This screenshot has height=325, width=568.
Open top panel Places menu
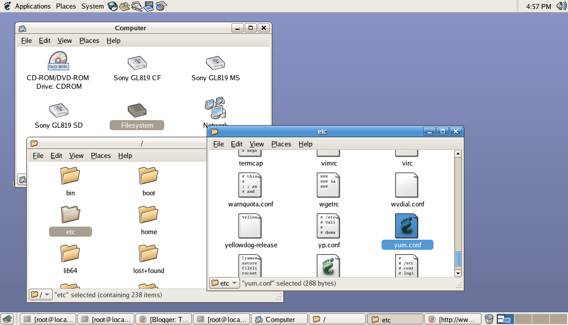pyautogui.click(x=66, y=6)
